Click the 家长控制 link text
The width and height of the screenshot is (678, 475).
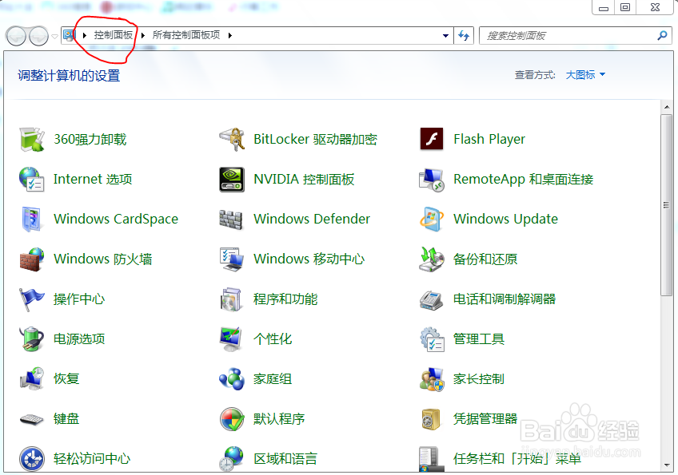(479, 378)
